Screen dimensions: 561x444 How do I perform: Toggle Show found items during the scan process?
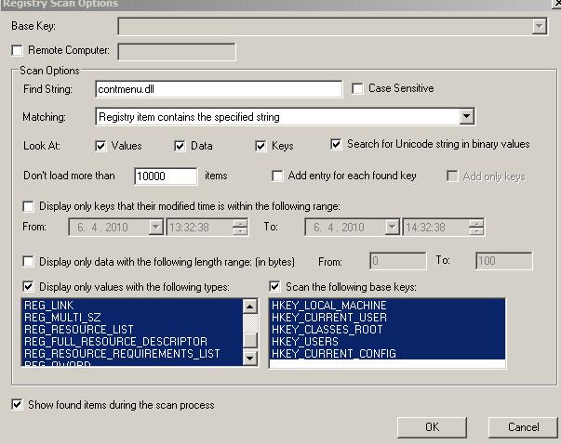18,405
